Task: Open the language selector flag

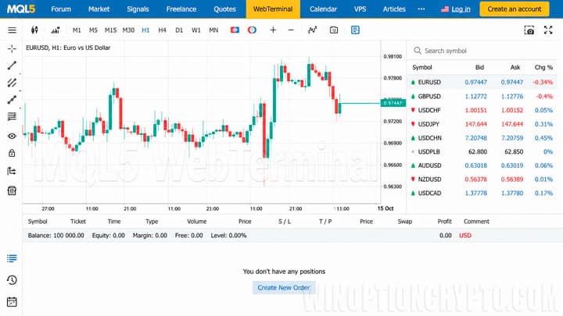Action: pos(445,9)
